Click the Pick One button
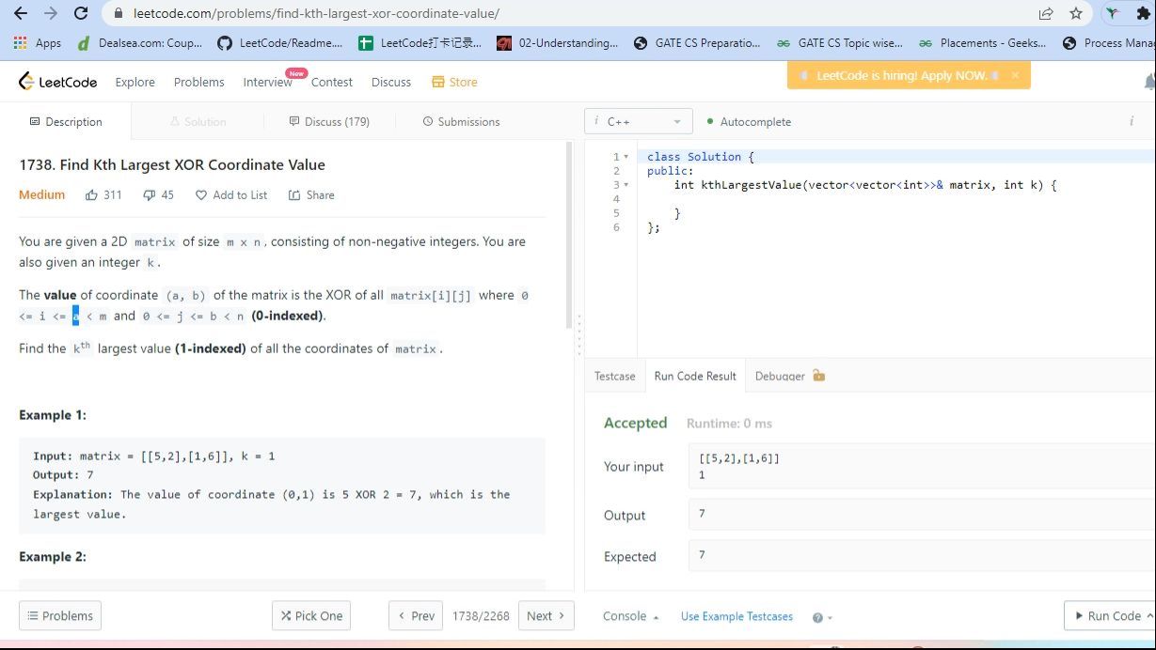Screen dimensions: 1156x650 point(310,616)
